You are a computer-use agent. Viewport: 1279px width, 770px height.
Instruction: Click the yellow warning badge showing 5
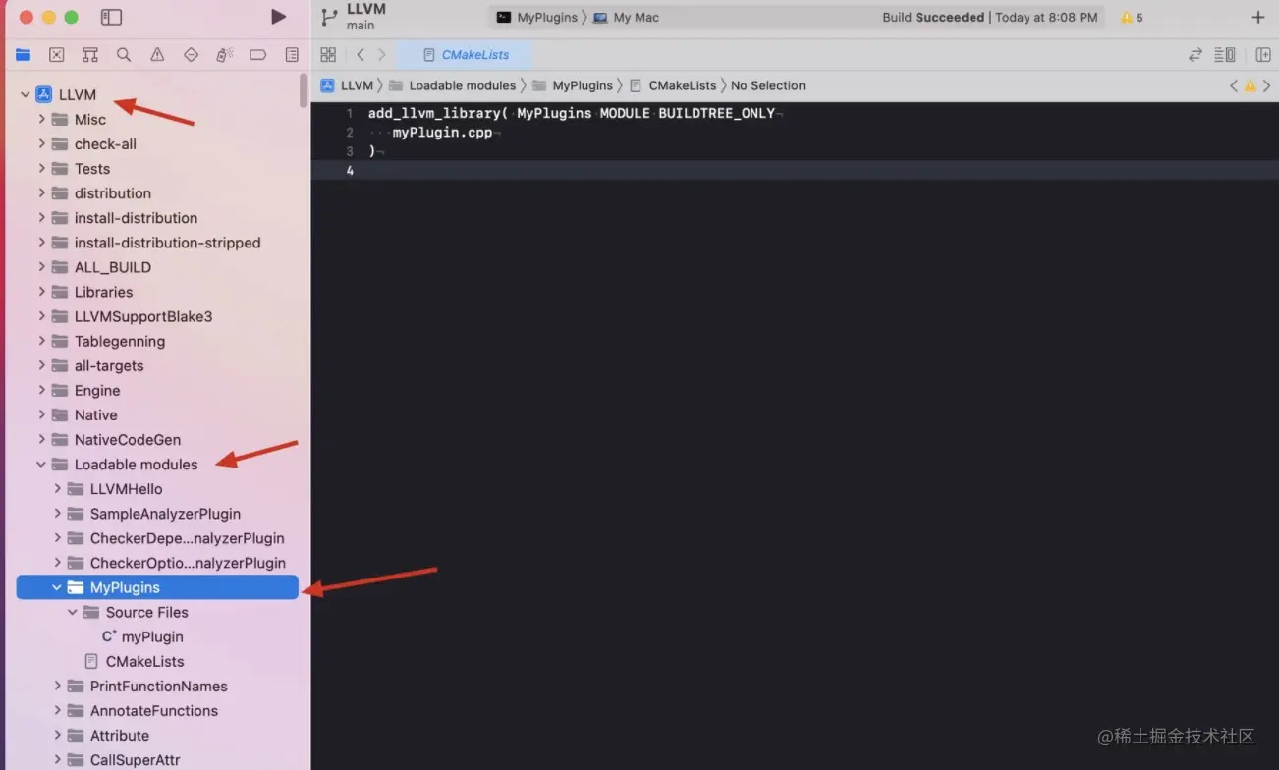1131,17
